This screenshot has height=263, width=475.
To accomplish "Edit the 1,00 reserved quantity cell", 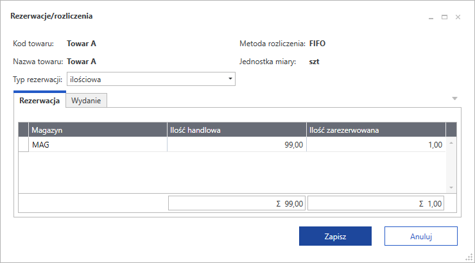I will click(376, 145).
